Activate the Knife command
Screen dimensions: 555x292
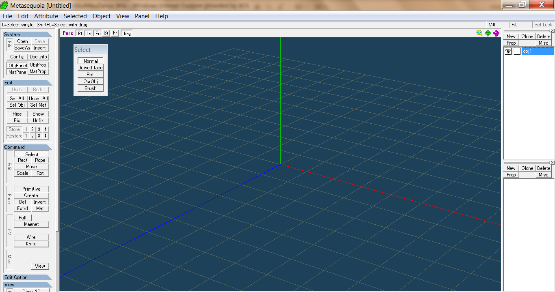31,244
